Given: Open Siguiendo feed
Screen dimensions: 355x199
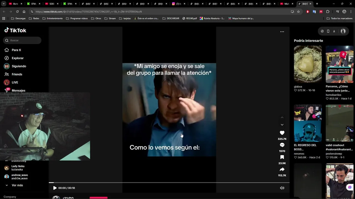Looking at the screenshot, I should coord(19,66).
